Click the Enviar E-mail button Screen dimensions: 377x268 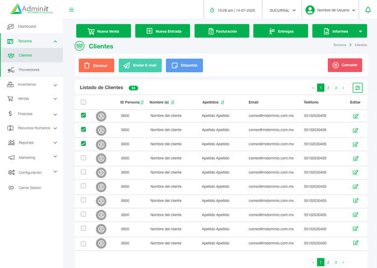click(x=140, y=66)
